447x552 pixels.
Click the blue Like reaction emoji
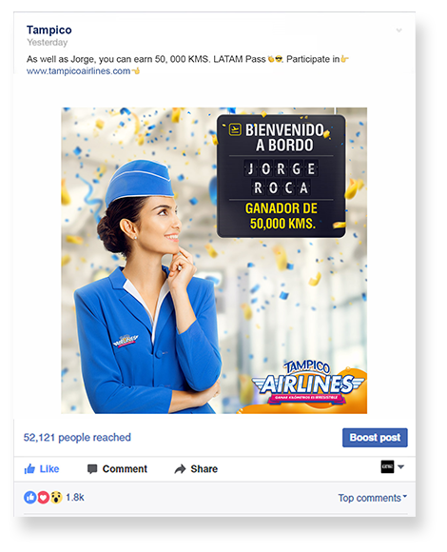29,498
